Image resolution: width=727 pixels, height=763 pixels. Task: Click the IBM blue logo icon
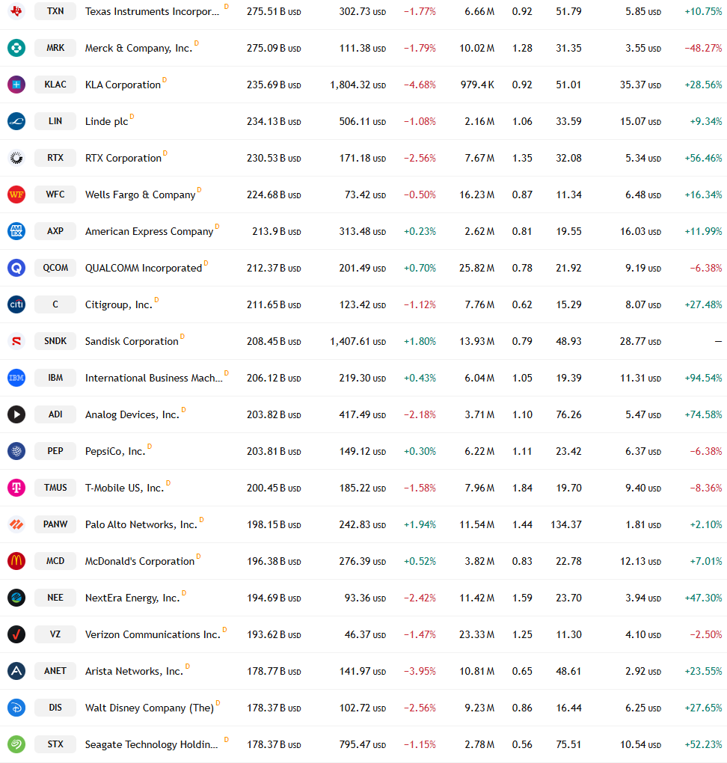[16, 378]
